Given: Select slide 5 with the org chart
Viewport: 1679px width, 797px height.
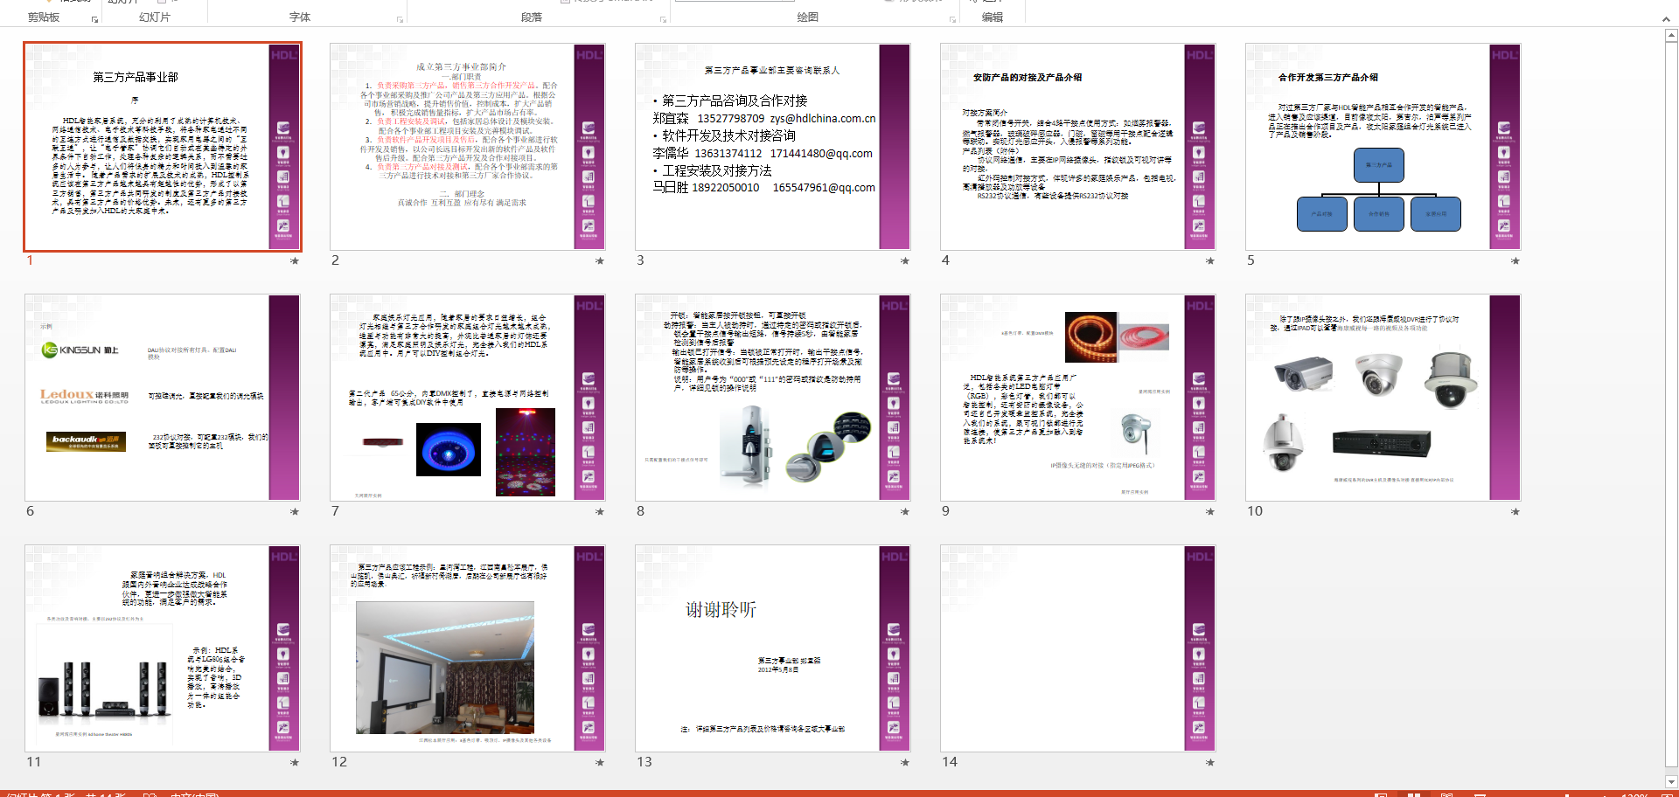Looking at the screenshot, I should coord(1383,147).
